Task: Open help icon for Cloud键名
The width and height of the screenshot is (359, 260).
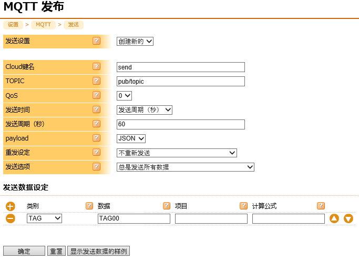Action: [96, 67]
